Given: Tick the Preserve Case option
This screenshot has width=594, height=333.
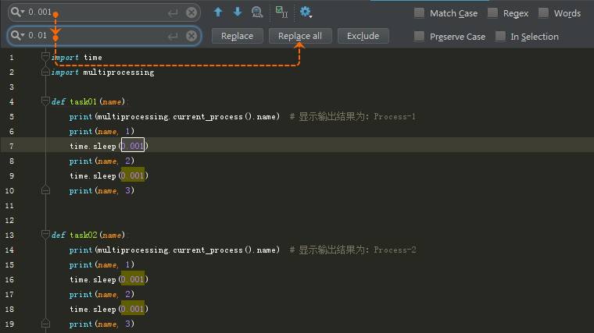Looking at the screenshot, I should click(420, 37).
